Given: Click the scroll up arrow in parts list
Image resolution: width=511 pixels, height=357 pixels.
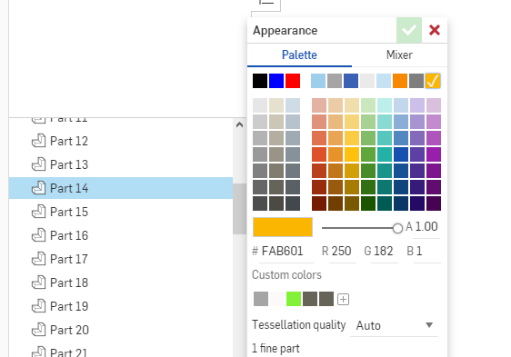Looking at the screenshot, I should (239, 124).
